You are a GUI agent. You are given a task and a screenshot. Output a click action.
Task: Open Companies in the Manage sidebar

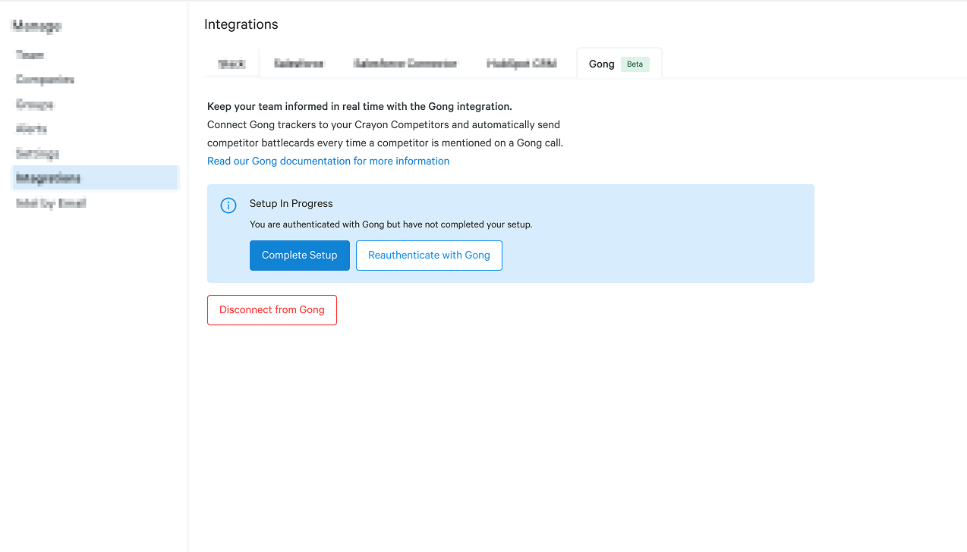point(45,80)
